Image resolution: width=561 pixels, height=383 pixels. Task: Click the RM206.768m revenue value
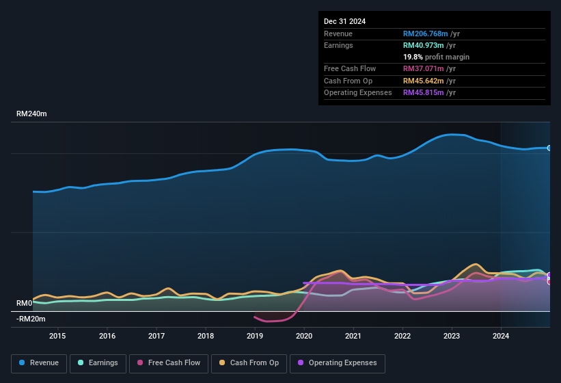tap(426, 34)
